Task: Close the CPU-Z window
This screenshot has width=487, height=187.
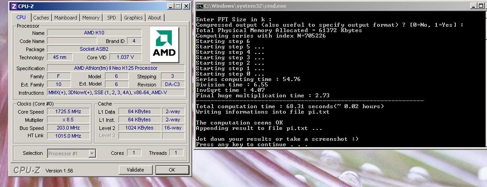Action: click(186, 6)
